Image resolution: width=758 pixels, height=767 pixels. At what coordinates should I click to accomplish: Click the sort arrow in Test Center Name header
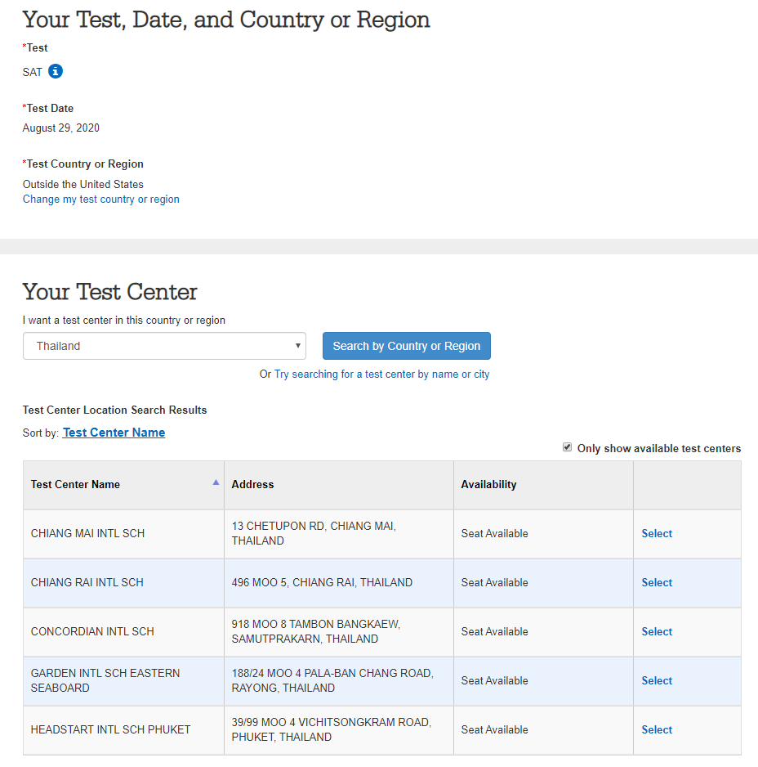click(216, 482)
